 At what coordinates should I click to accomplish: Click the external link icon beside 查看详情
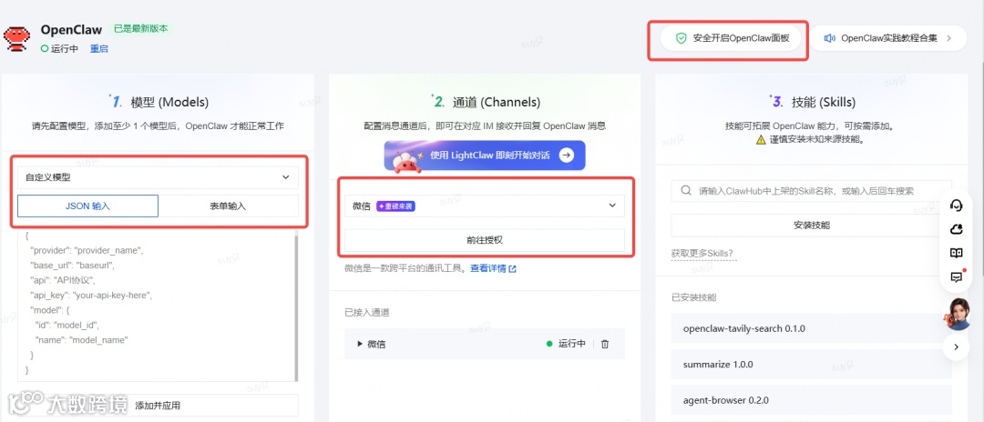512,268
